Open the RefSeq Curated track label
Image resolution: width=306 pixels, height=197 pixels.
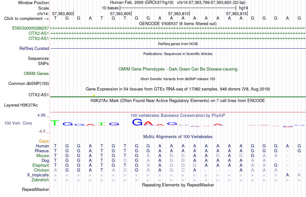(x=34, y=48)
